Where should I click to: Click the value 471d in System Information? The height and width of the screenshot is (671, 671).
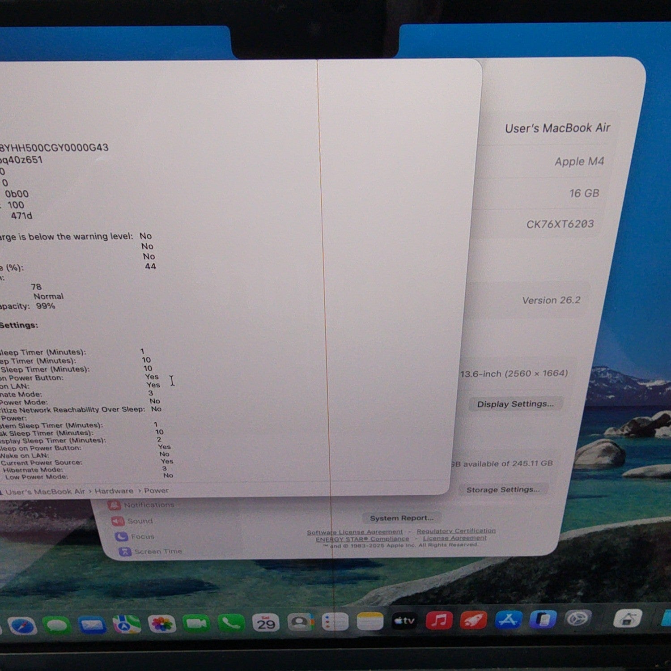coord(21,216)
